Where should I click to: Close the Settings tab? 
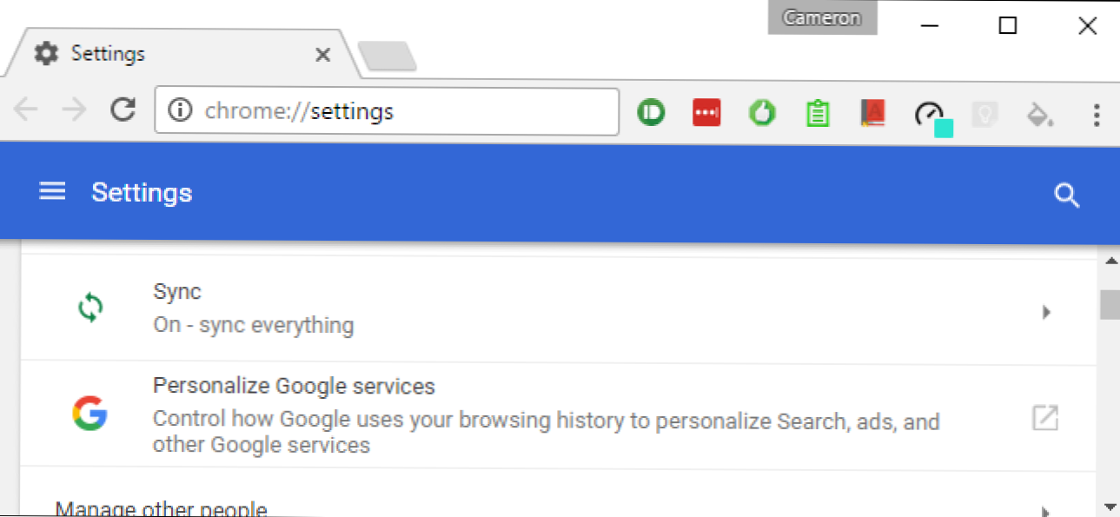pyautogui.click(x=322, y=55)
